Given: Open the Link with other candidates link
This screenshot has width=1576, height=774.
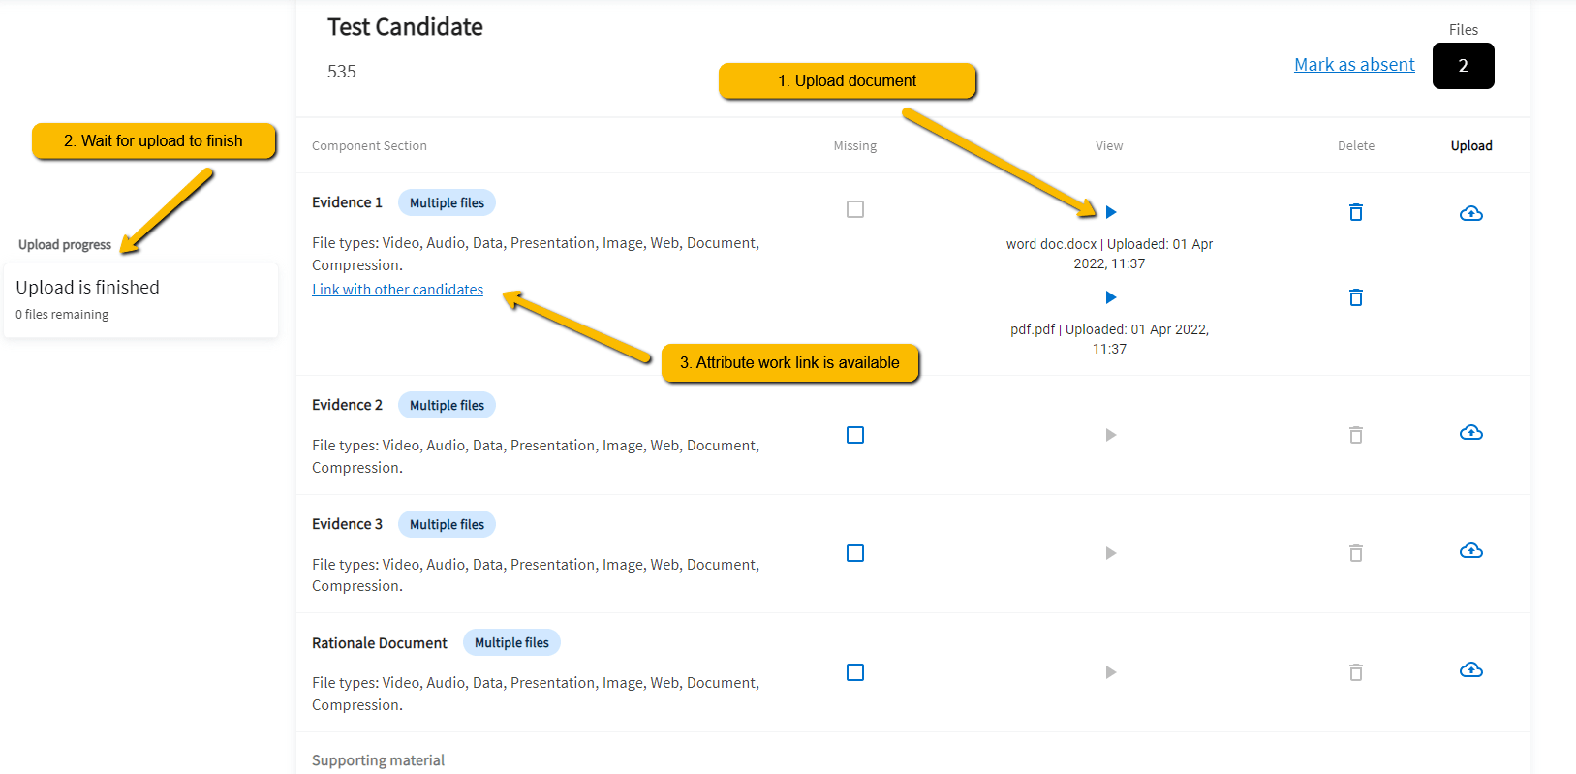Looking at the screenshot, I should [x=397, y=290].
